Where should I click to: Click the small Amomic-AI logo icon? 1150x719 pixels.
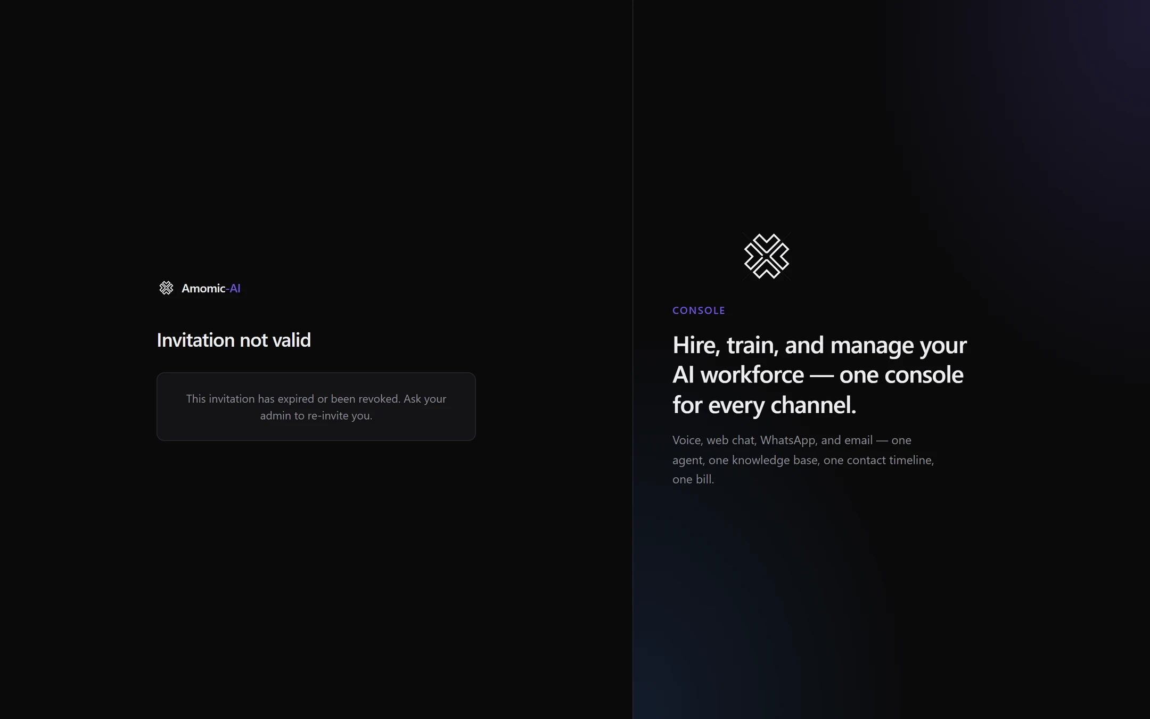(166, 288)
